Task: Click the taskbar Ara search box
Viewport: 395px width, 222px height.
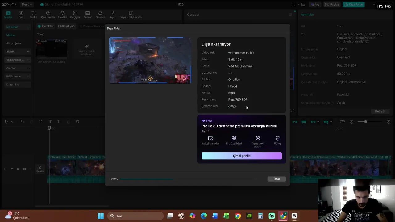Action: point(136,216)
